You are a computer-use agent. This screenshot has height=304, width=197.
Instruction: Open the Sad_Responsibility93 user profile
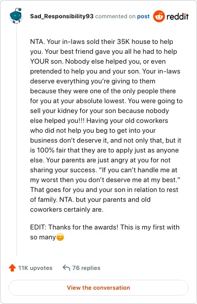coord(62,16)
